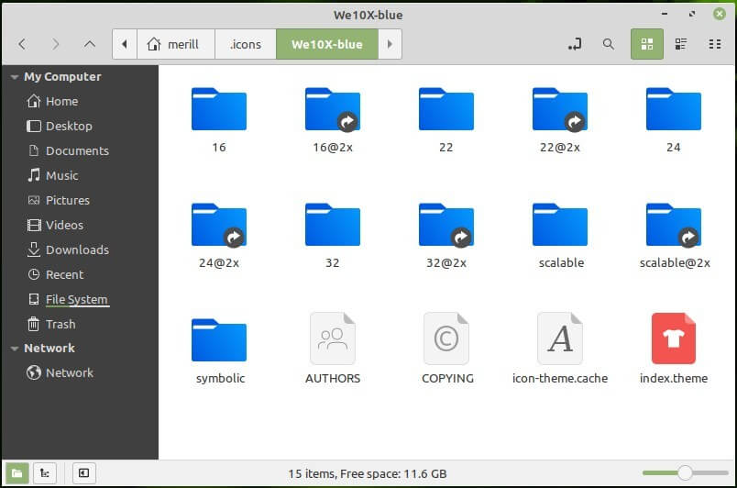This screenshot has width=737, height=488.
Task: Switch to icon view mode
Action: (647, 44)
